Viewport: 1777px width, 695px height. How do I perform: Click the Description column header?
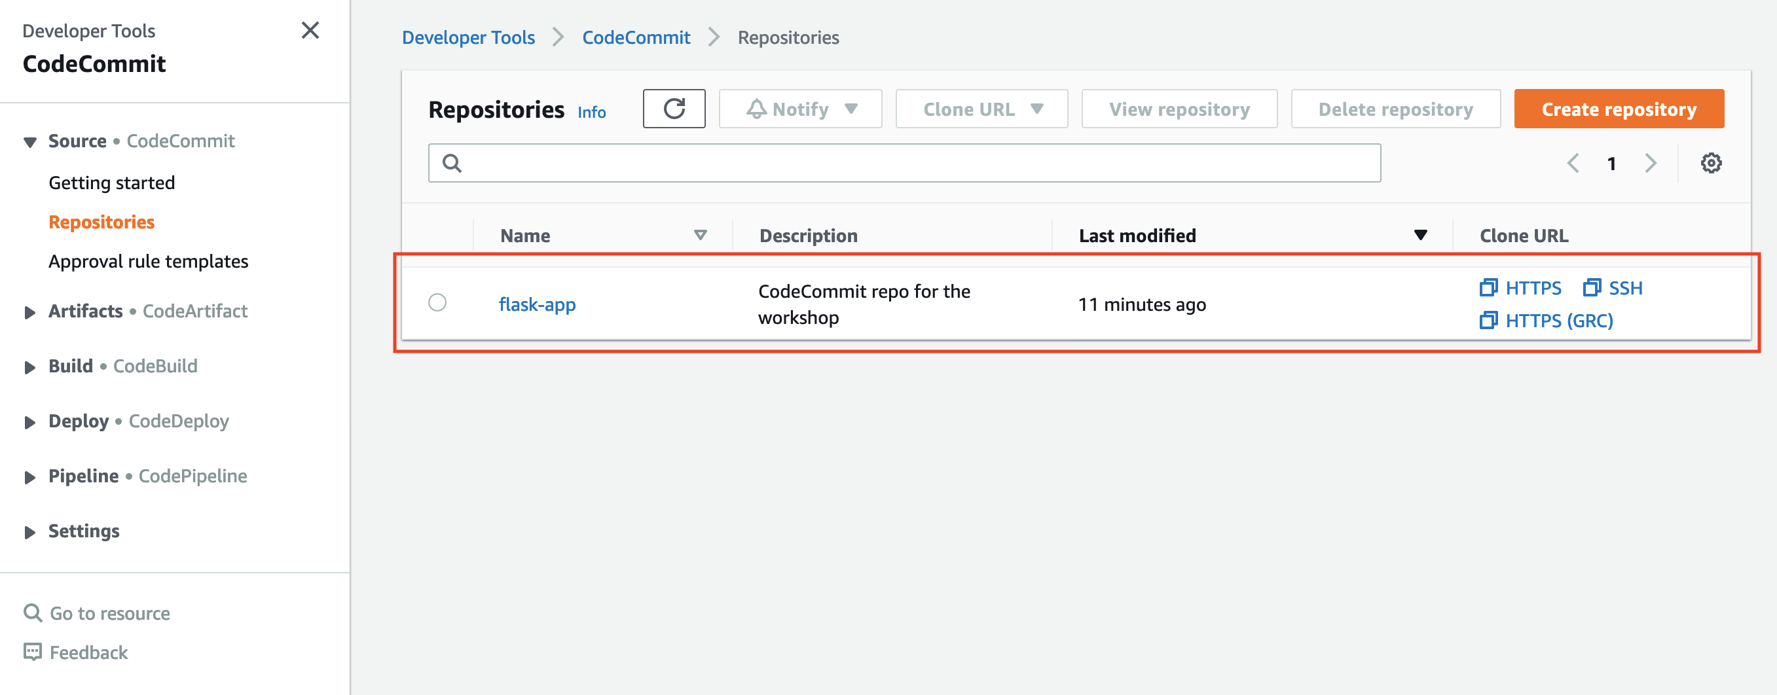coord(809,236)
